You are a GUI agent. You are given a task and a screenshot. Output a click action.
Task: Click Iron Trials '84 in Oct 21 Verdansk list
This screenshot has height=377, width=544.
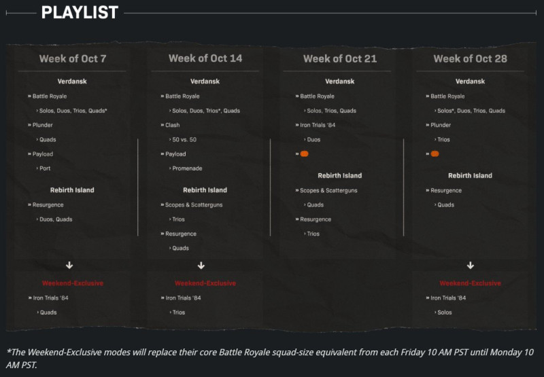click(318, 125)
